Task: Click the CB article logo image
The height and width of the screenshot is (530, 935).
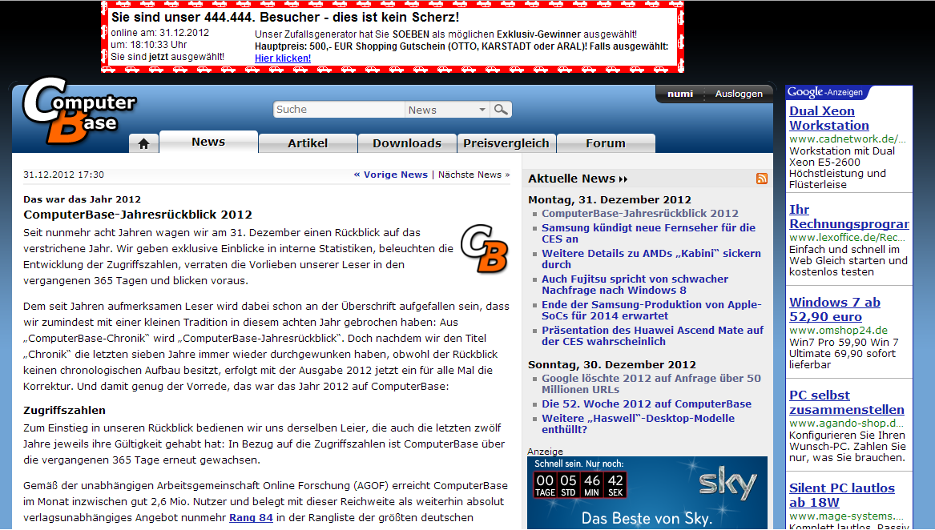Action: pyautogui.click(x=484, y=249)
